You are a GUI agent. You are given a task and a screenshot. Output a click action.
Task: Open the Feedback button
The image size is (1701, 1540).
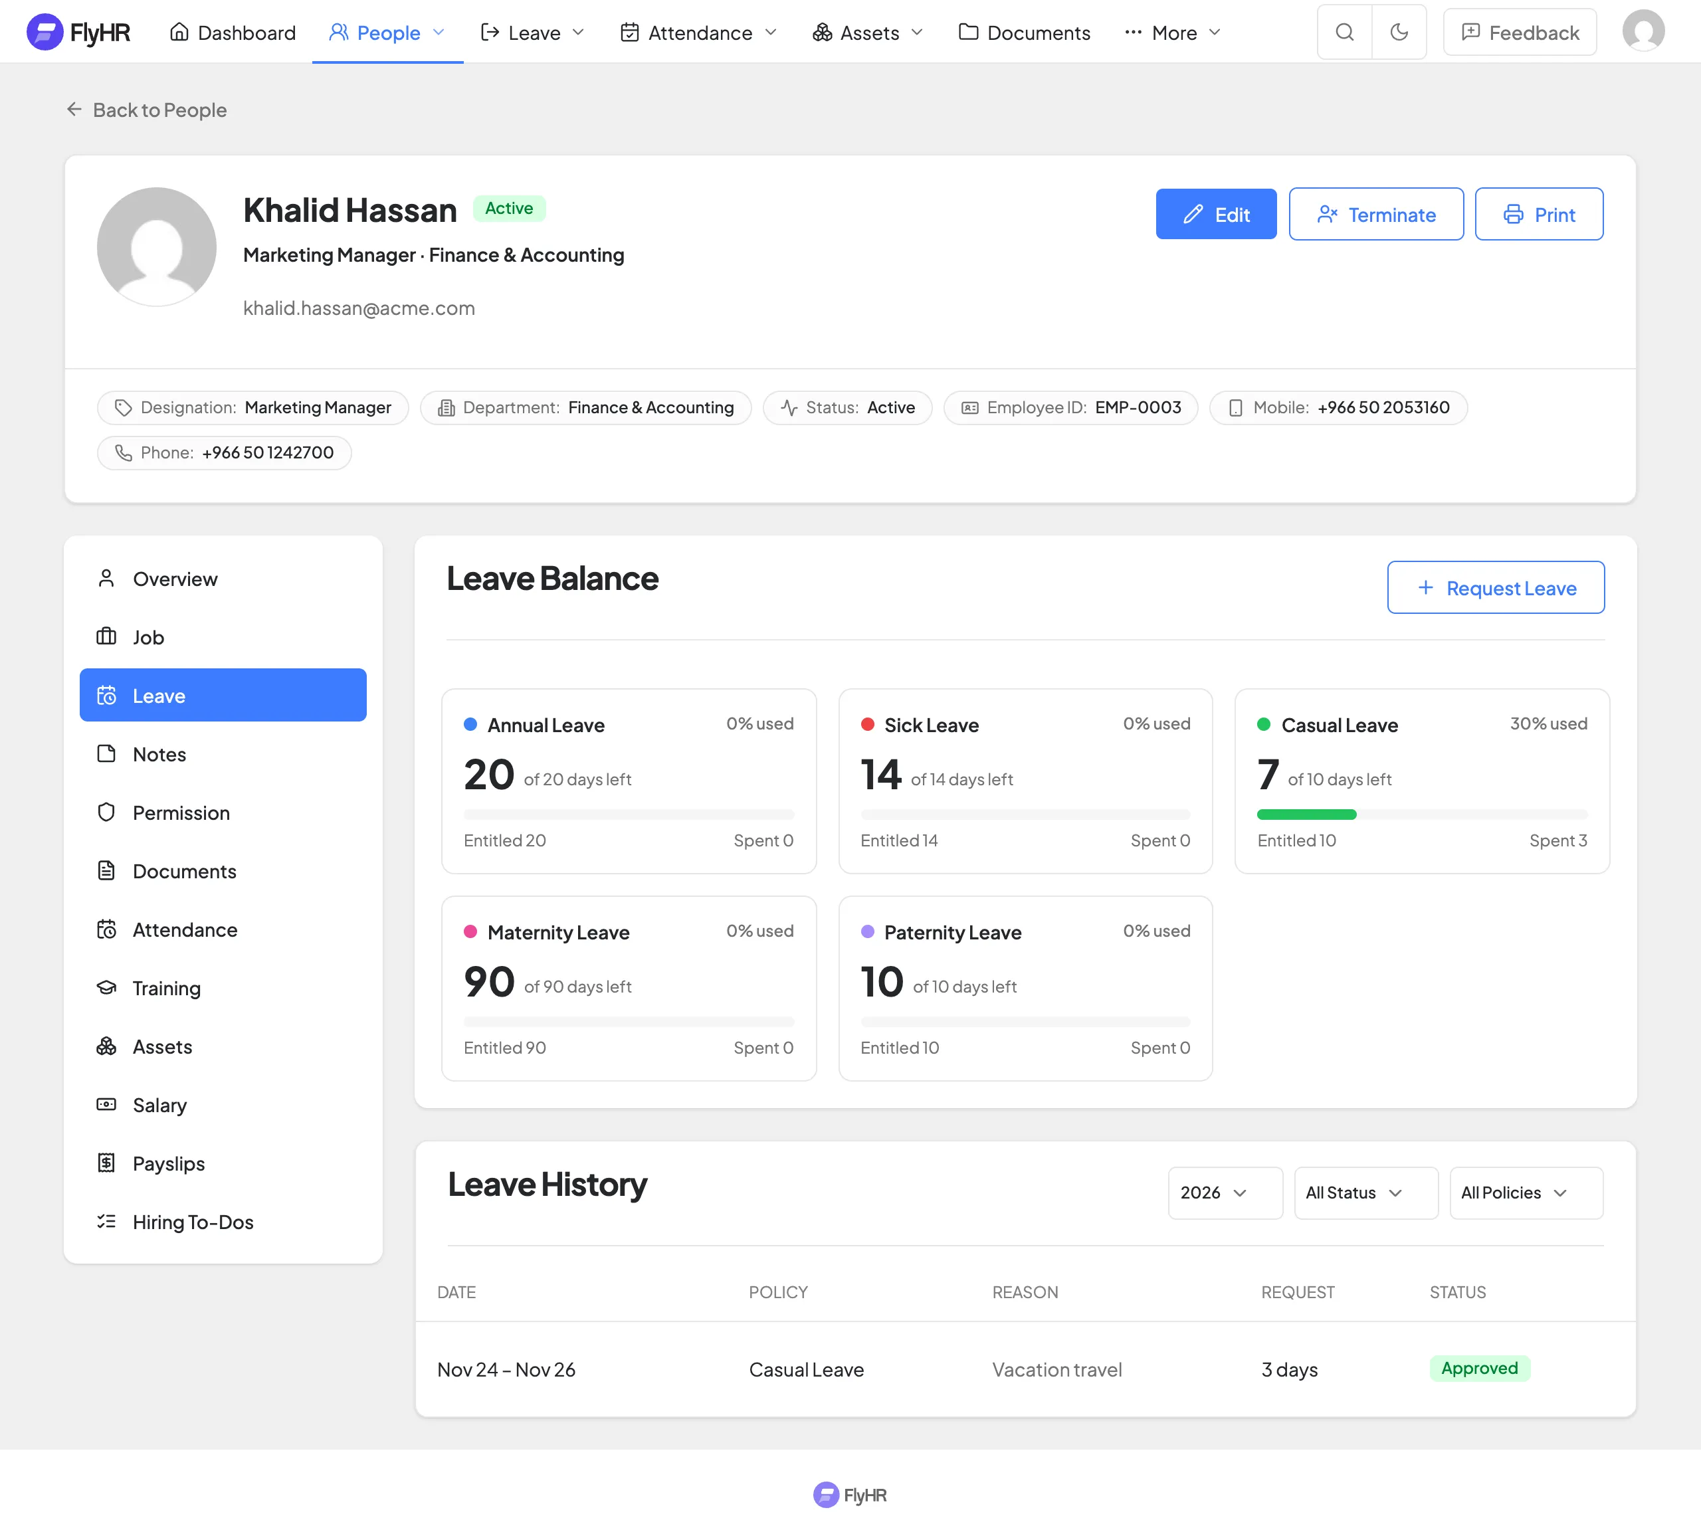(x=1520, y=32)
